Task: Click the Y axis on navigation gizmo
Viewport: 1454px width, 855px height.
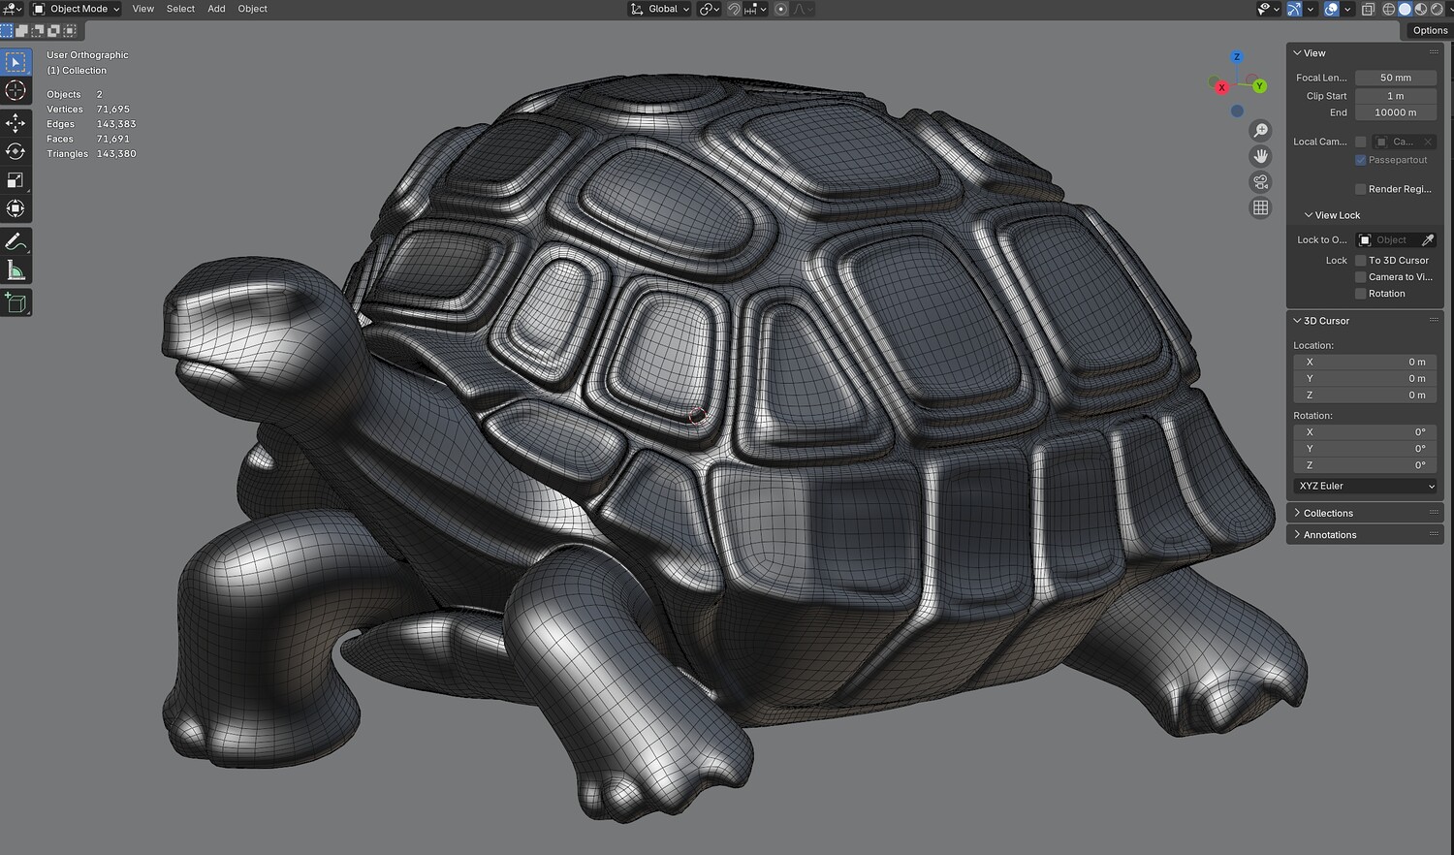Action: (1259, 86)
